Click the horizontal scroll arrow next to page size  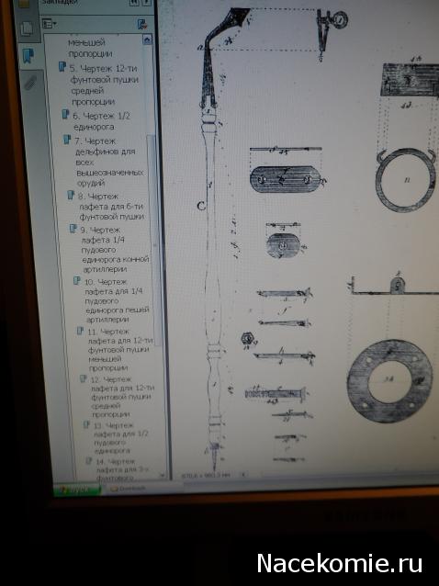click(x=242, y=475)
